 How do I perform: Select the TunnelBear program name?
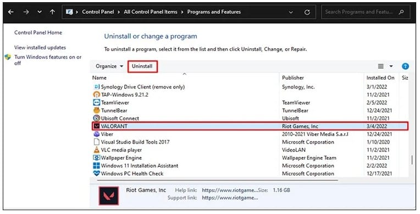point(114,110)
